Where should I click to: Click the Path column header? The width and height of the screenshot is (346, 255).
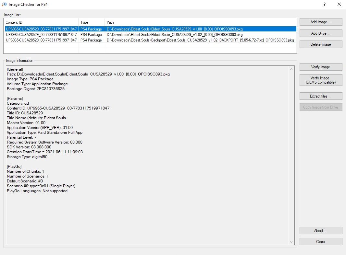tap(201, 22)
